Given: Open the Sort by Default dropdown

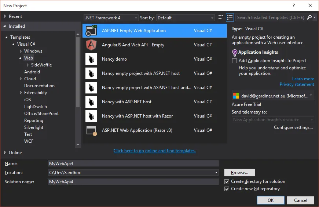Looking at the screenshot, I should tap(186, 18).
